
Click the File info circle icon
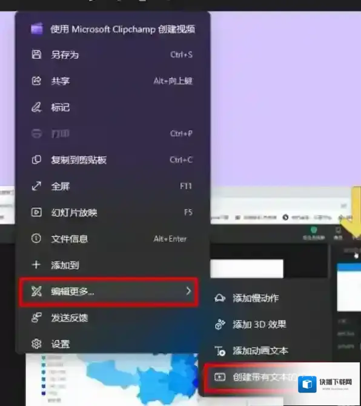(36, 239)
